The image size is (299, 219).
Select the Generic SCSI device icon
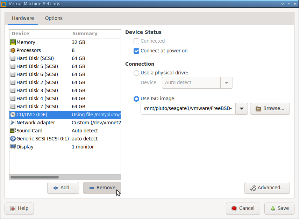click(x=13, y=139)
